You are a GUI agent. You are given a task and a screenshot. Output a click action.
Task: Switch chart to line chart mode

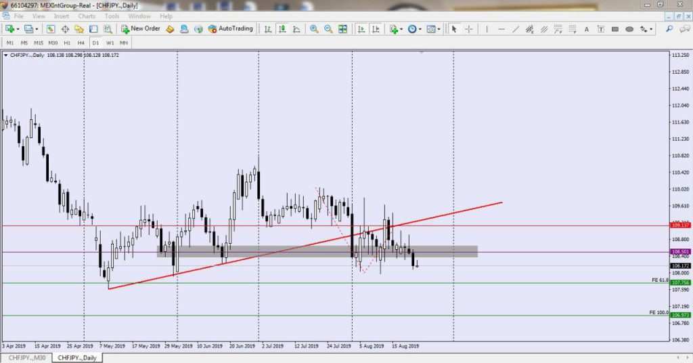pos(296,29)
